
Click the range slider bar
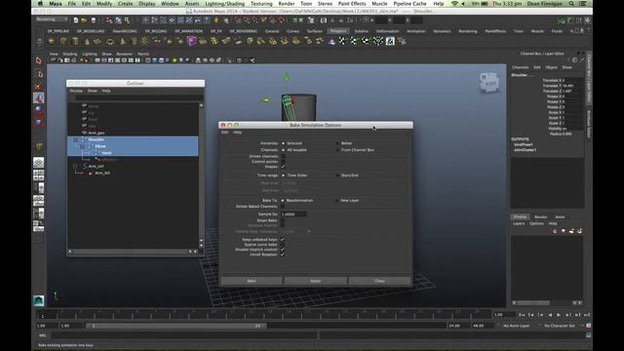pos(176,326)
